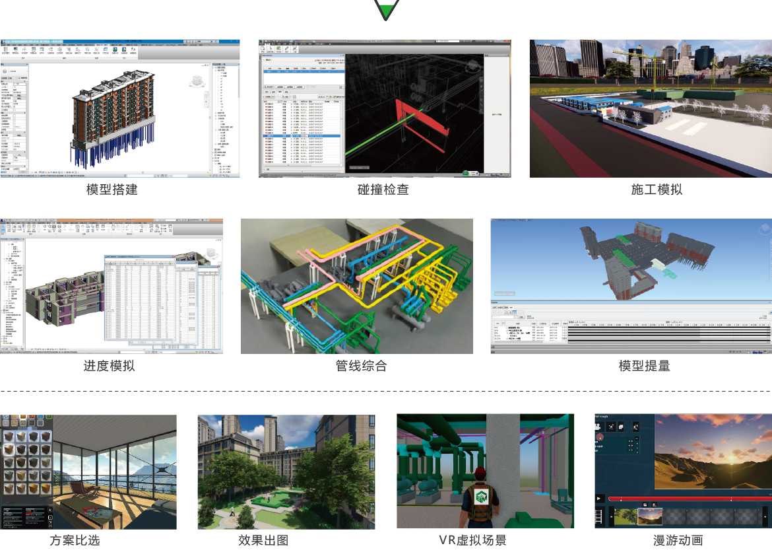Select the landscape clip thumbnail in animation timeline
Image resolution: width=772 pixels, height=560 pixels.
(650, 516)
